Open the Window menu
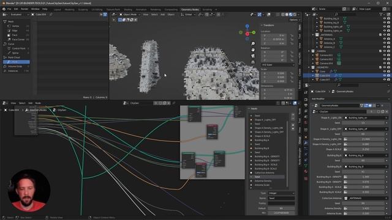 [36, 9]
